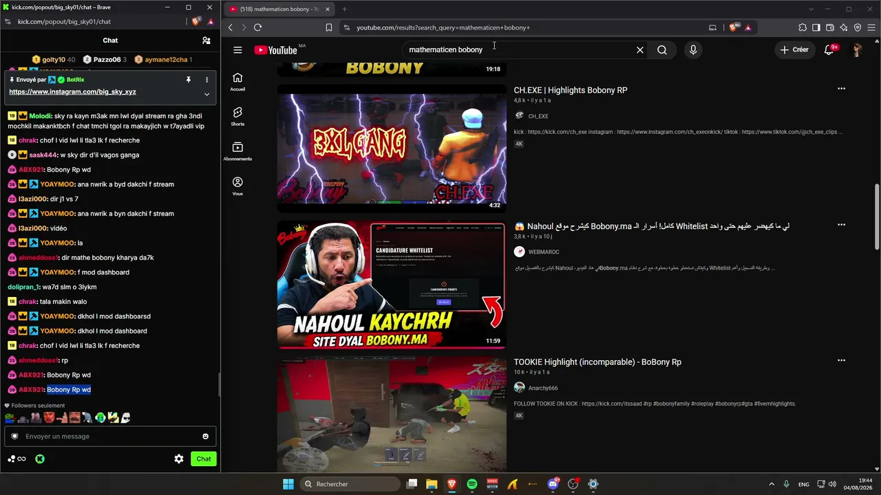
Task: Go back in the YouTube browser window
Action: (x=231, y=27)
